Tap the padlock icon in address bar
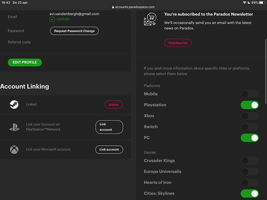This screenshot has height=200, width=267. pyautogui.click(x=113, y=7)
